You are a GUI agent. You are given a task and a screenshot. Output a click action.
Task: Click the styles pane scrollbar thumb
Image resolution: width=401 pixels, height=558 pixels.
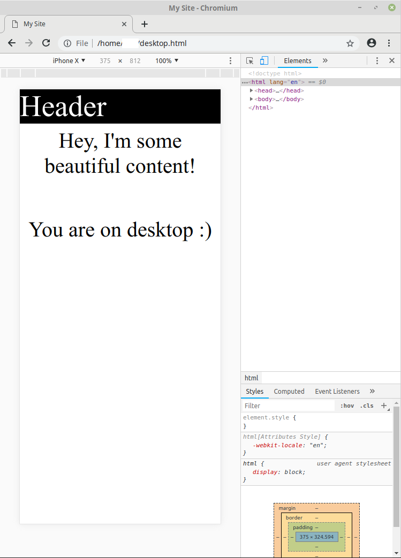coord(396,466)
